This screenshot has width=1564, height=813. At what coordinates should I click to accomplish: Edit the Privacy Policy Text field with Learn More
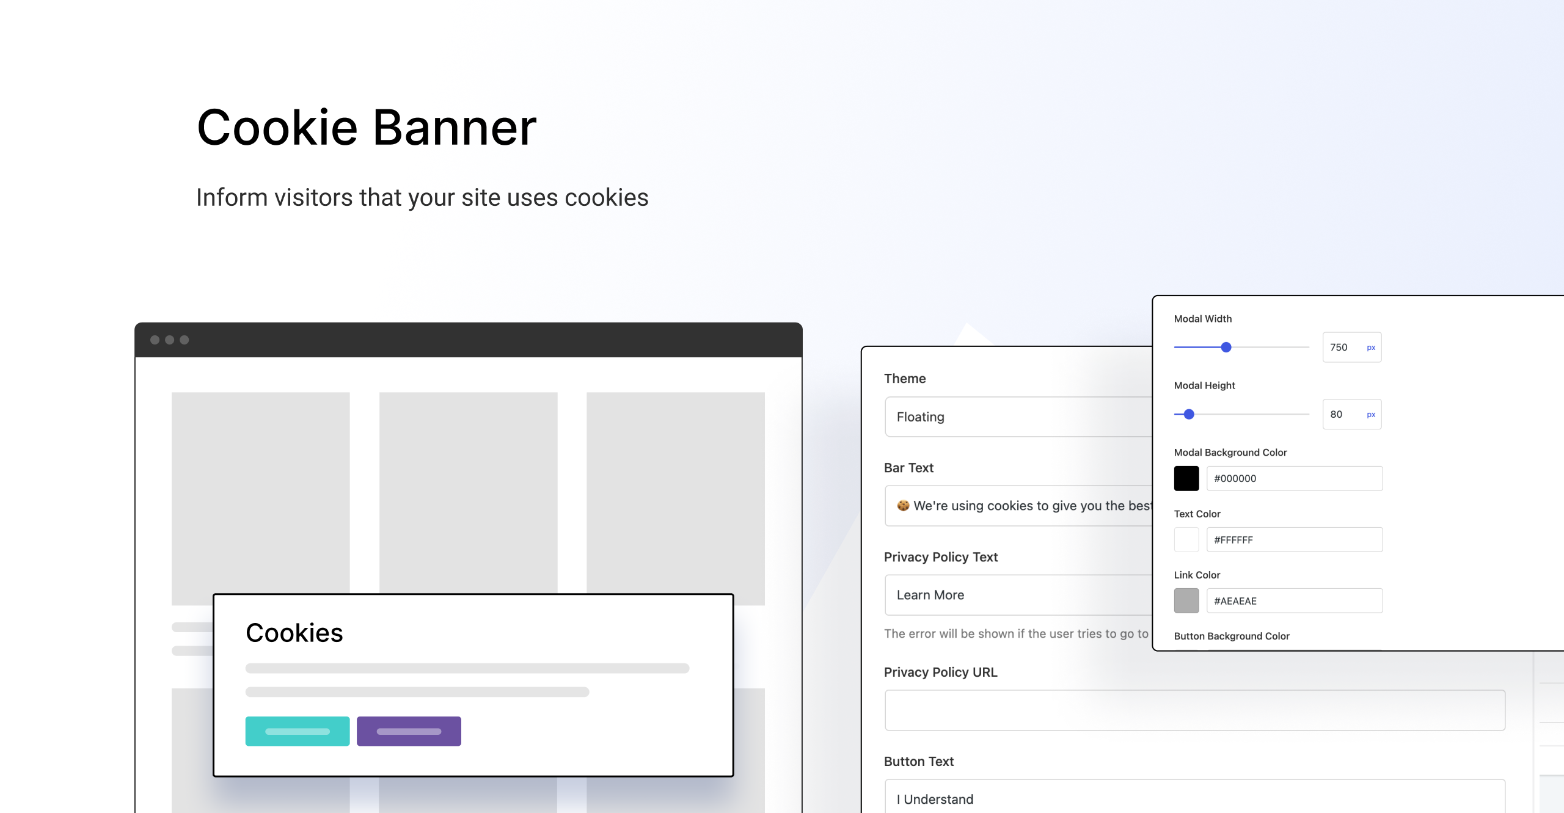coord(1018,595)
